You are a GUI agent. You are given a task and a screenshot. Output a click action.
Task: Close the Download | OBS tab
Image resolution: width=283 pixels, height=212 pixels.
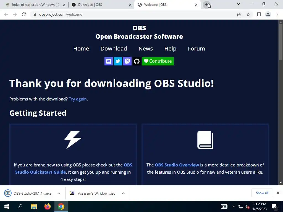pyautogui.click(x=130, y=5)
